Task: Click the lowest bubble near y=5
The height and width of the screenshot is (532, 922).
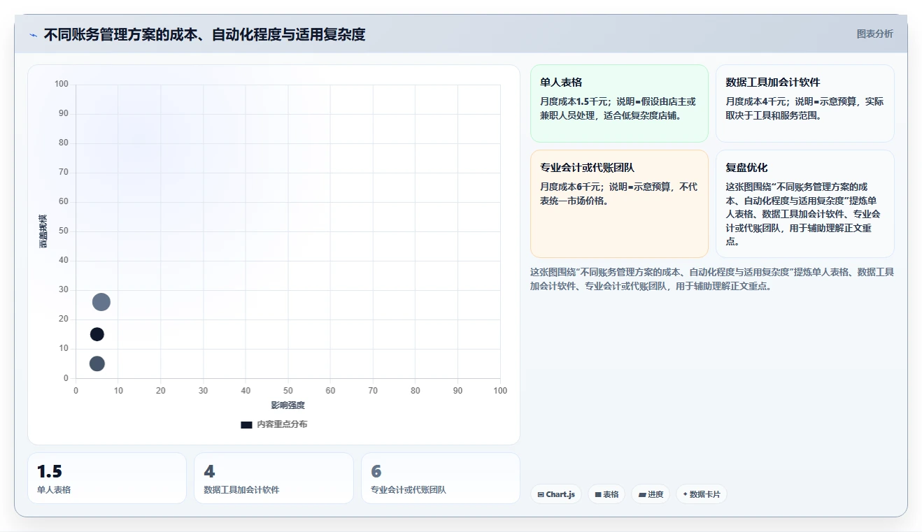Action: coord(97,364)
